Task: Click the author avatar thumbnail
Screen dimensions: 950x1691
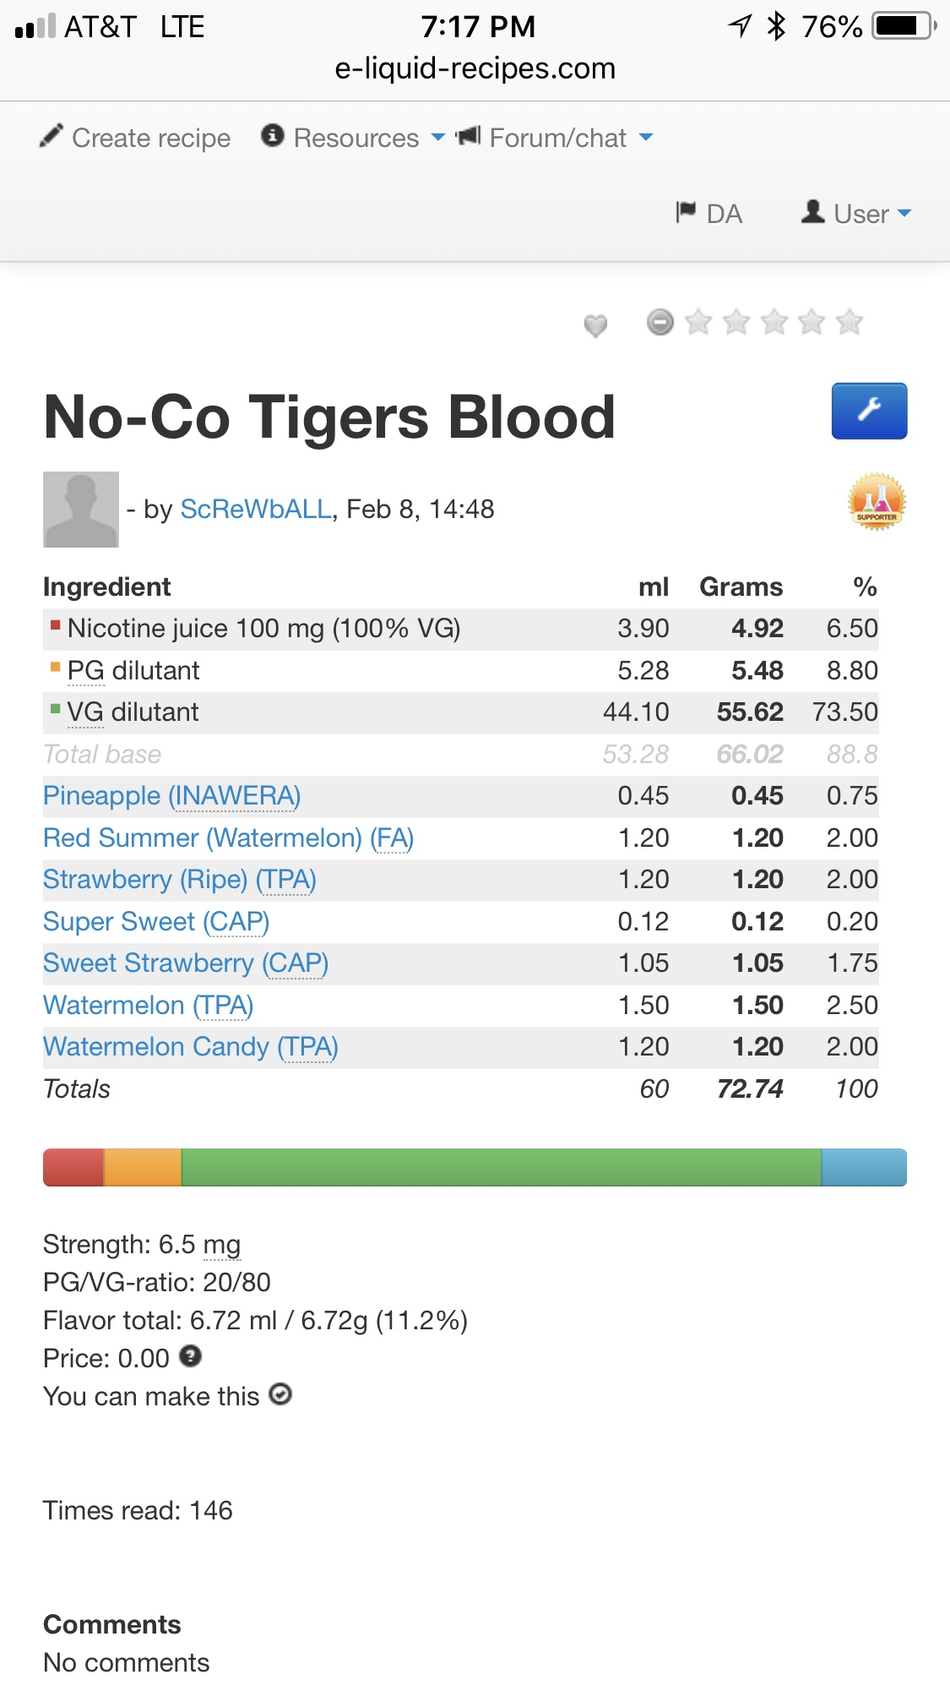Action: [81, 510]
